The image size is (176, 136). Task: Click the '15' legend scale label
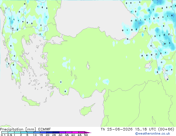tap(41, 135)
